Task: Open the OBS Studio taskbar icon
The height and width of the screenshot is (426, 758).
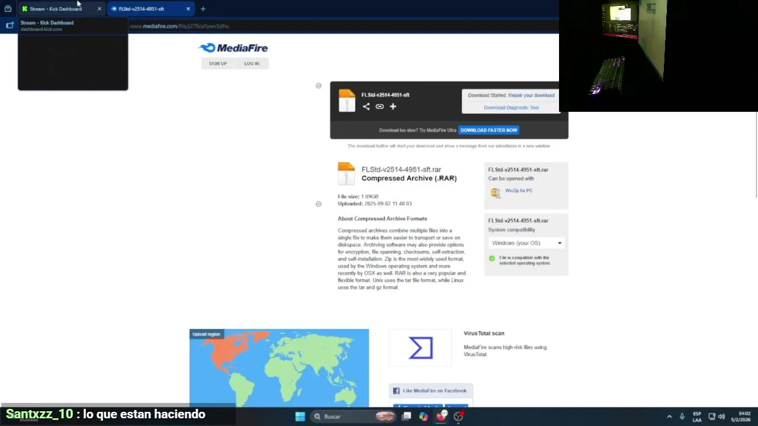Action: [x=458, y=417]
